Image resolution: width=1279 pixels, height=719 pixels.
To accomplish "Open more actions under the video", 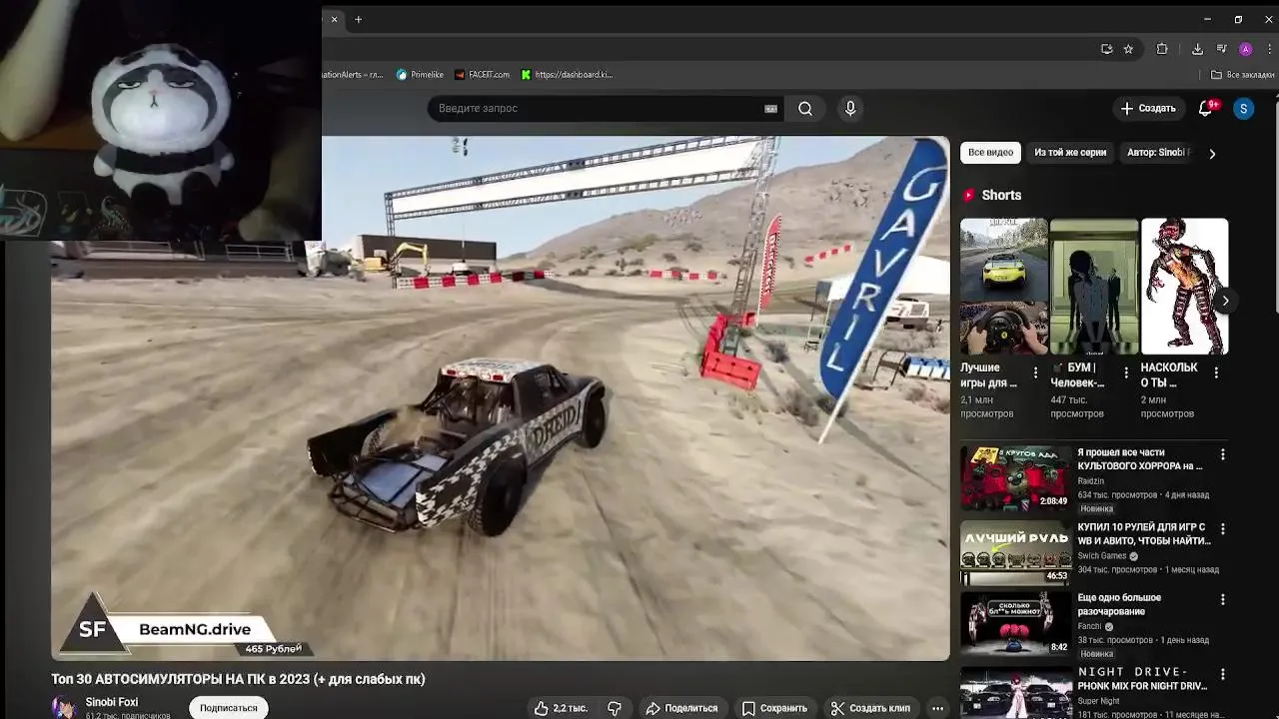I will [x=937, y=708].
